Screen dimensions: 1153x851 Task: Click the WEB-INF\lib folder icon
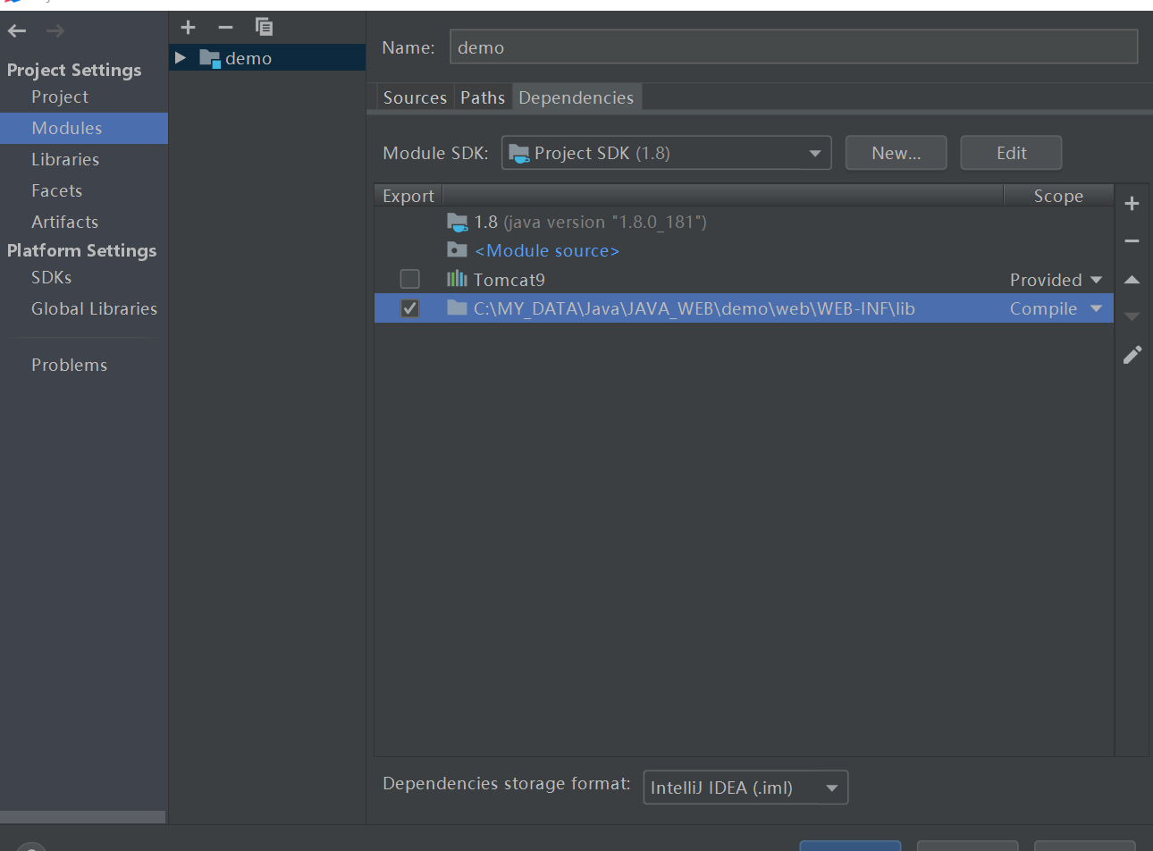coord(457,308)
